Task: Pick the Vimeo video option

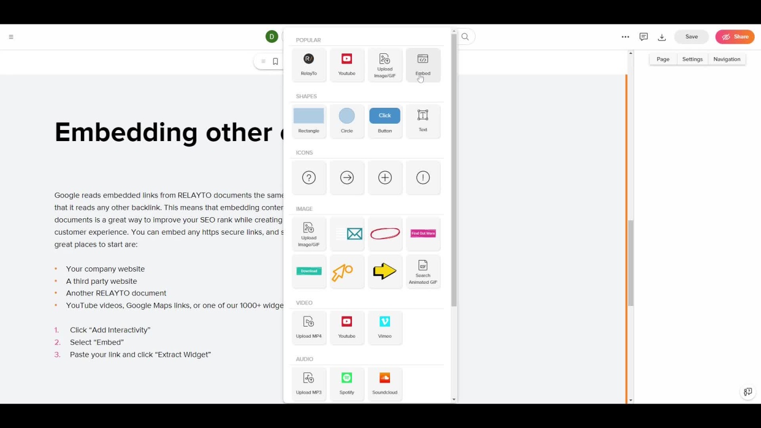Action: pos(385,328)
